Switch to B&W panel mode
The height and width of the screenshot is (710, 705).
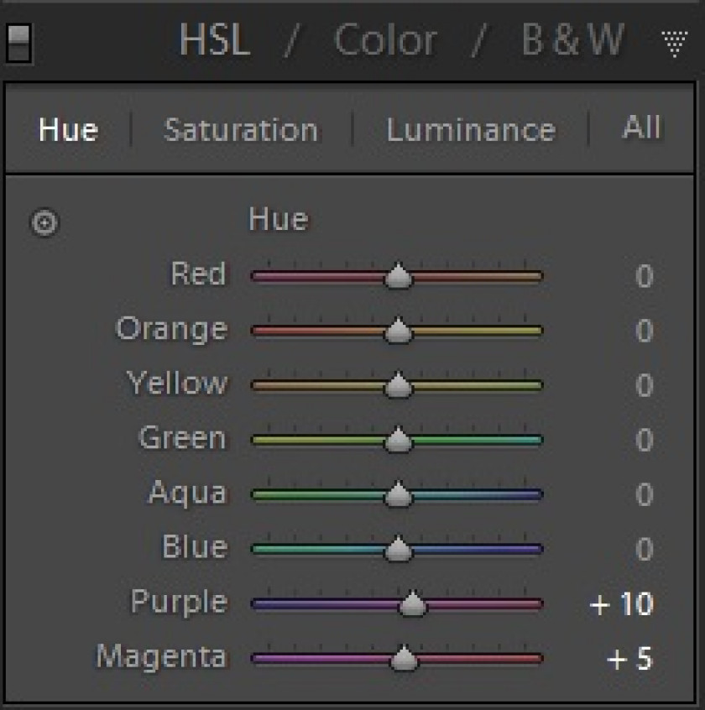572,39
